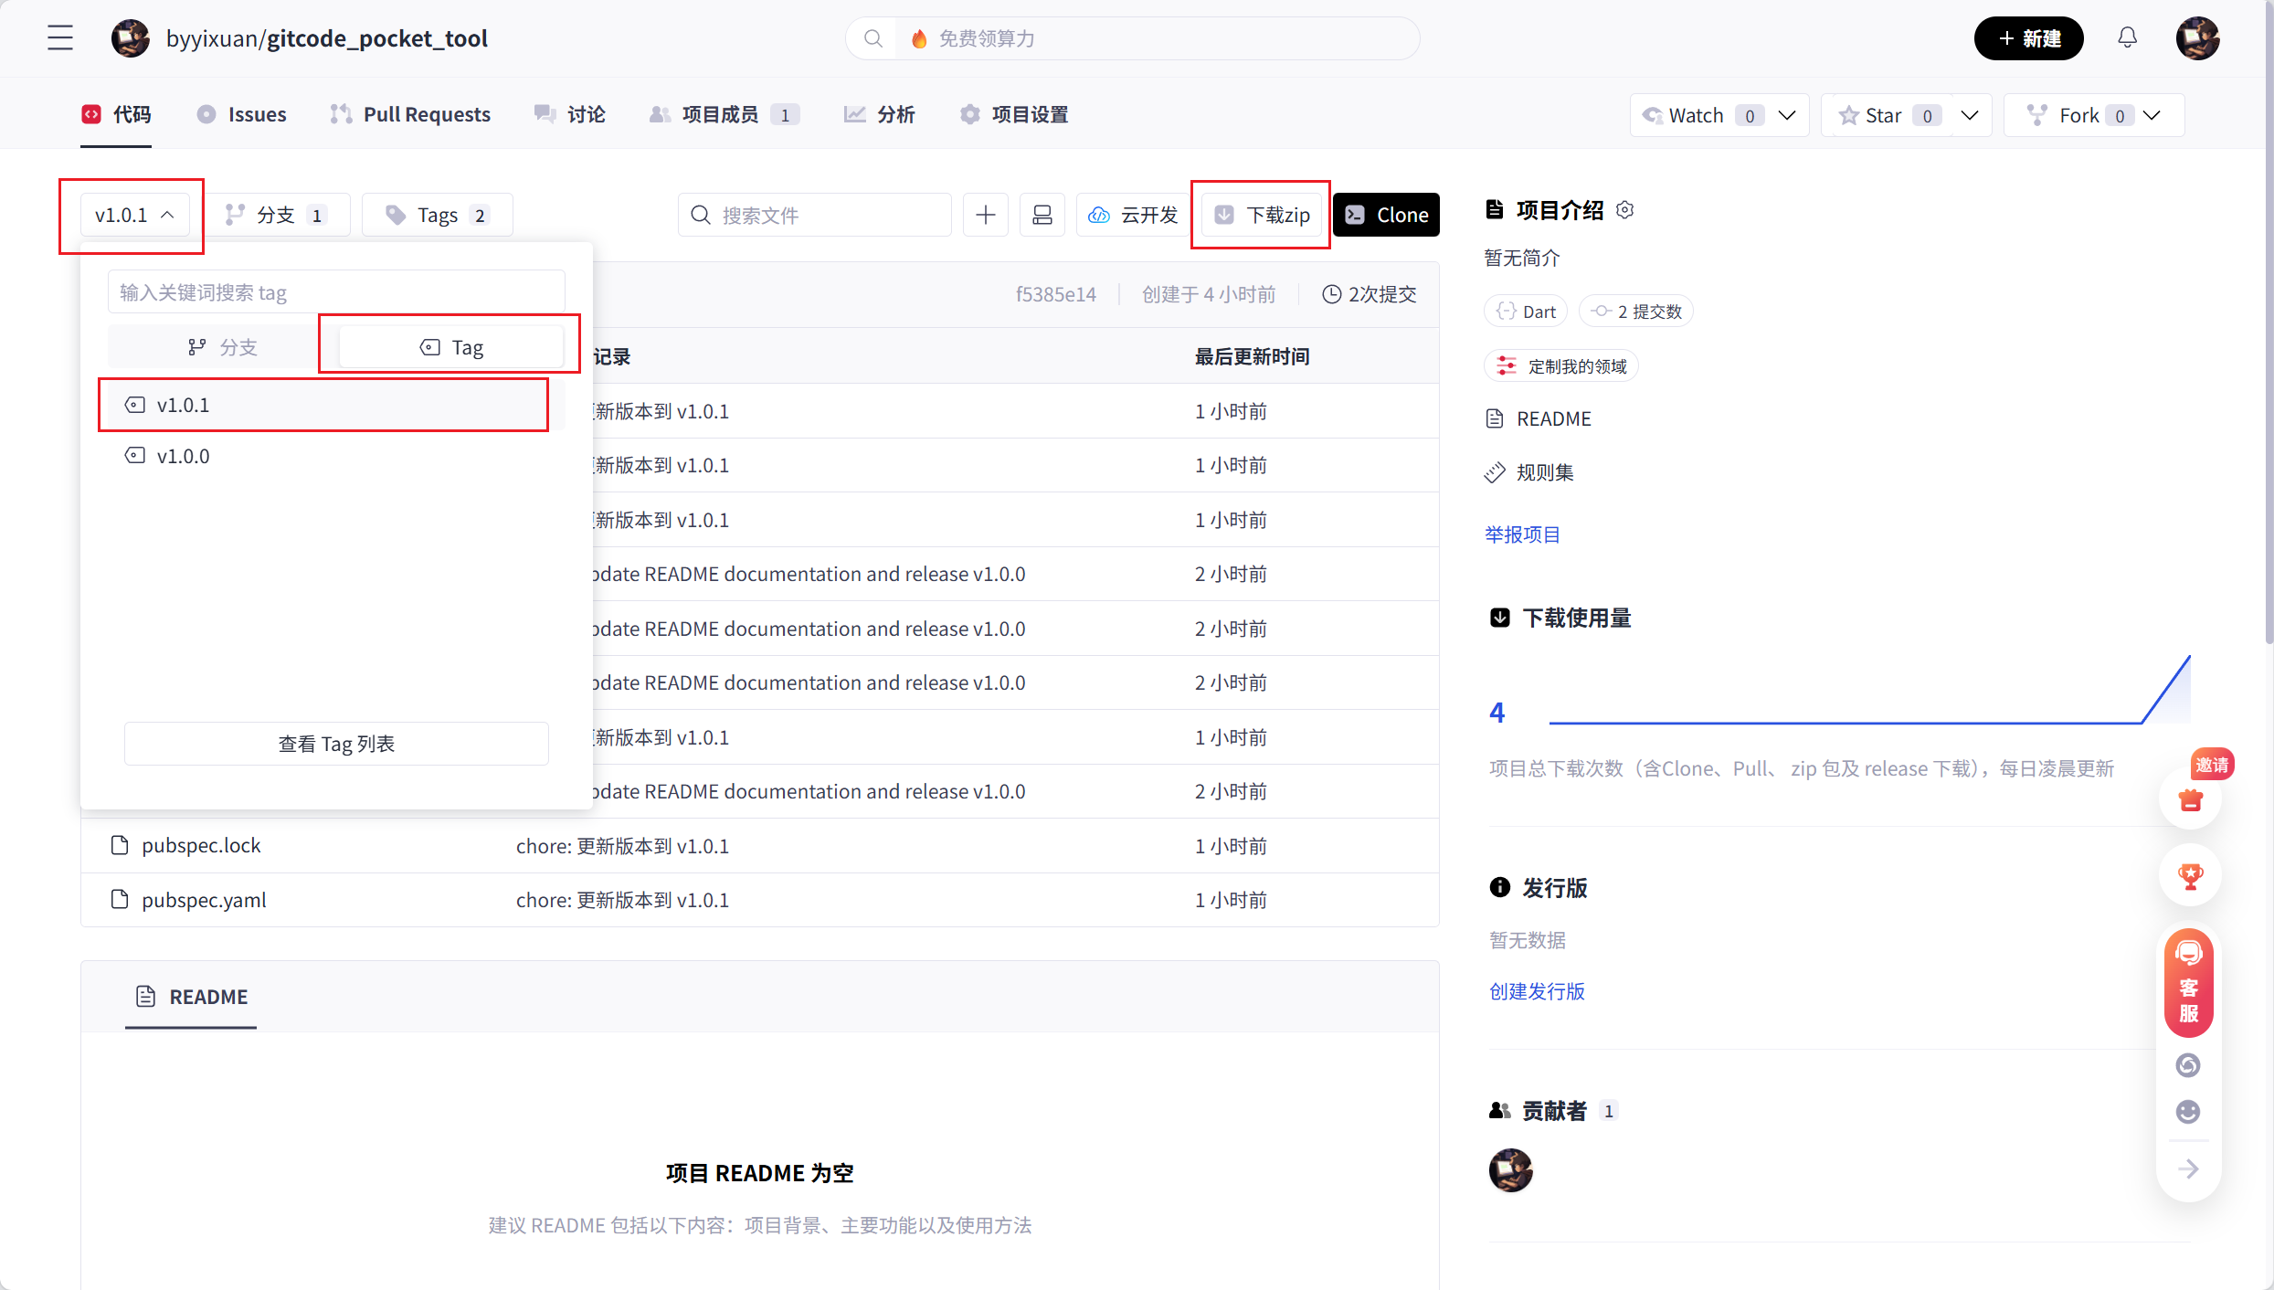Click the 创建发行版 link

(1537, 991)
